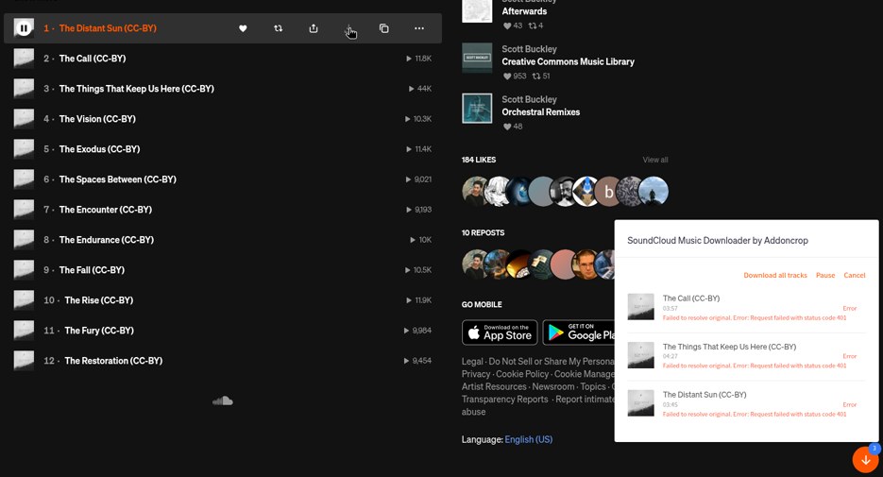Open the orange downloader extension button
The width and height of the screenshot is (883, 477).
pyautogui.click(x=866, y=460)
